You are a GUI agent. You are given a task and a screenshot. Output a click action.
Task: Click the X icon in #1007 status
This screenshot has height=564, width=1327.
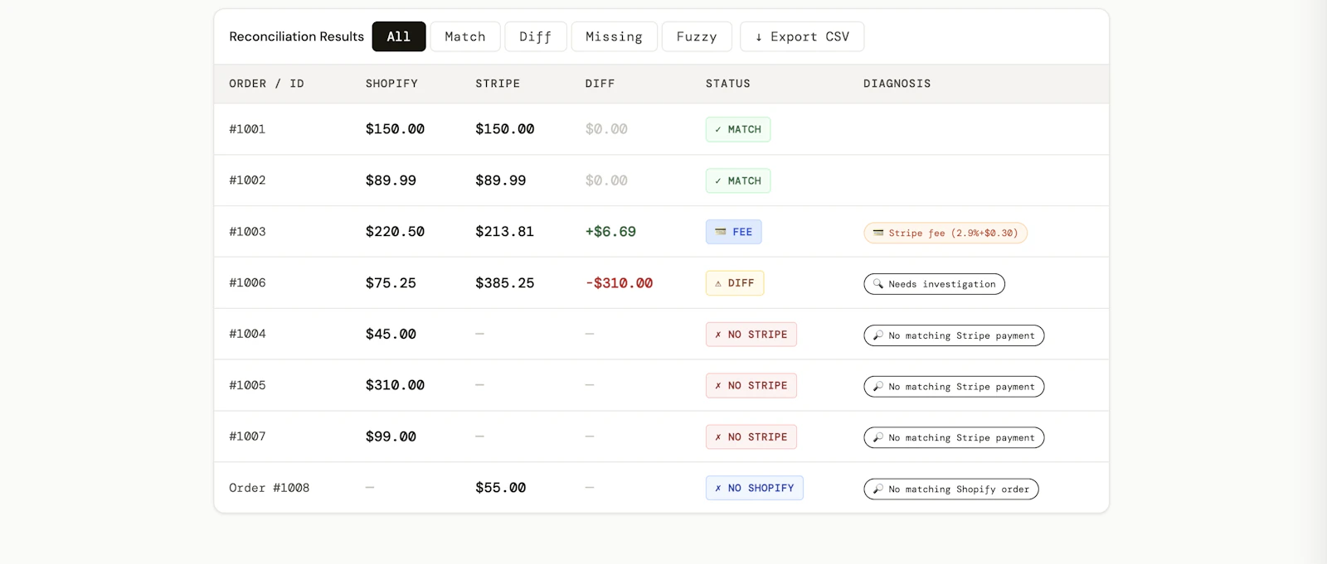point(718,437)
